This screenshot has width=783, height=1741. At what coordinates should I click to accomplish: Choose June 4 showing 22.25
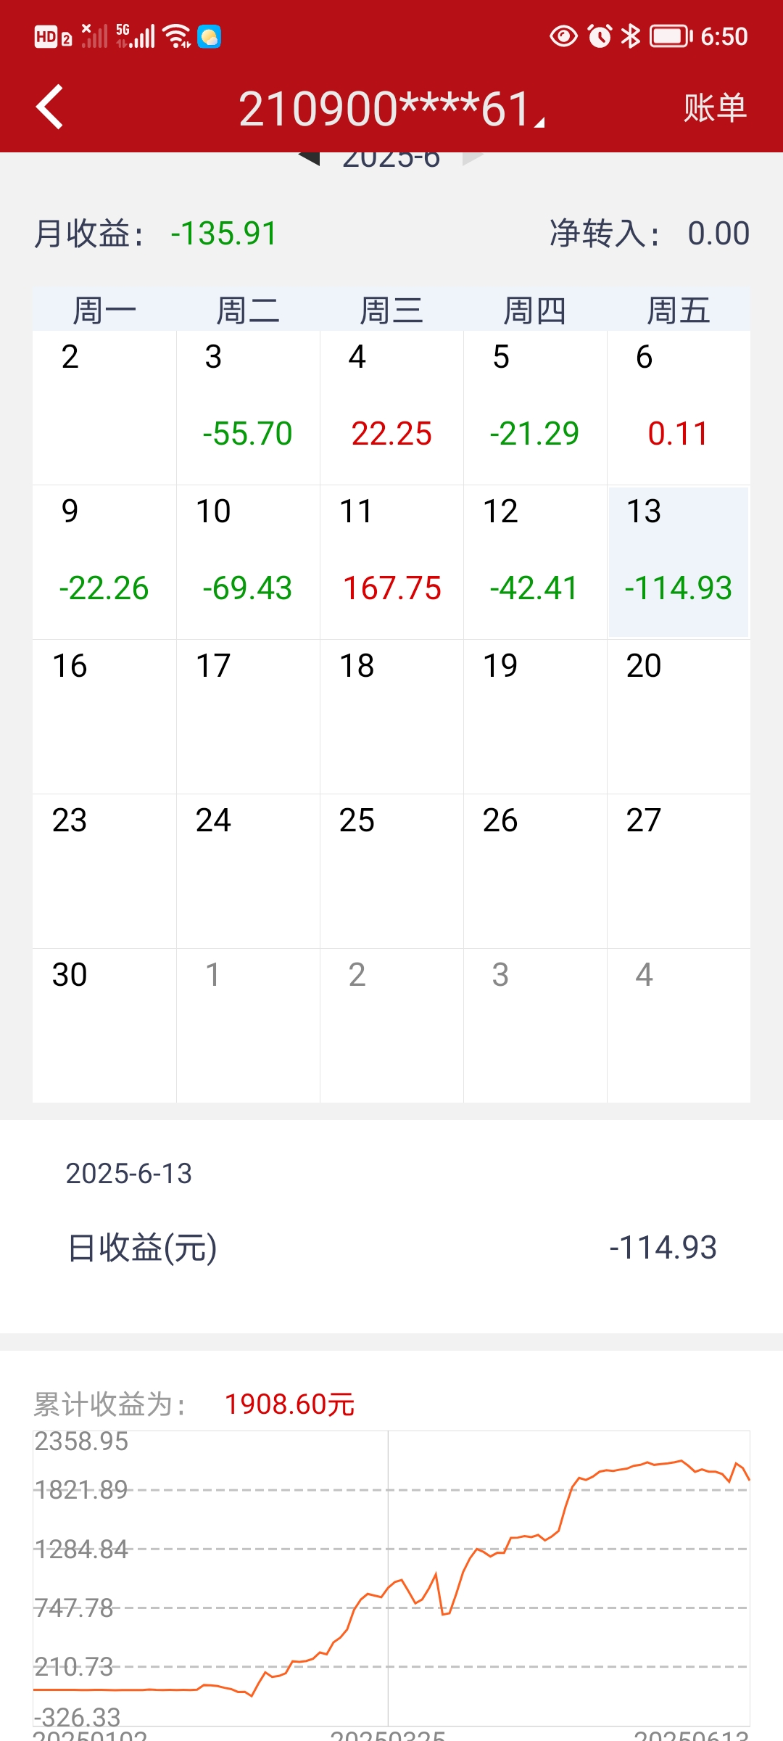click(391, 408)
